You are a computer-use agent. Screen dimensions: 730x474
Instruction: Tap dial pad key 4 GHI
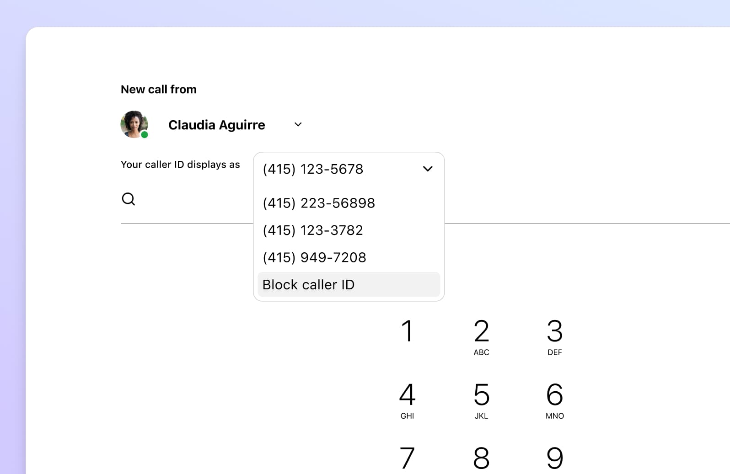[407, 400]
